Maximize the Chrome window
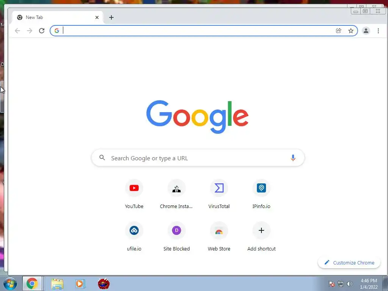388x291 pixels. click(x=365, y=11)
